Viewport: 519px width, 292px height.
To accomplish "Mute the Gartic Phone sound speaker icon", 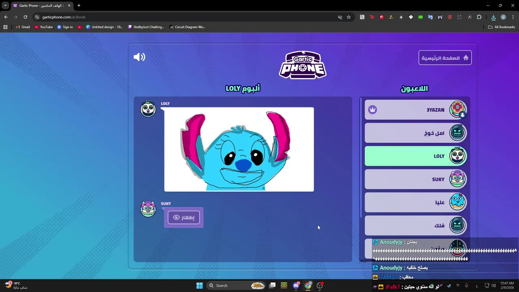I will pyautogui.click(x=139, y=57).
